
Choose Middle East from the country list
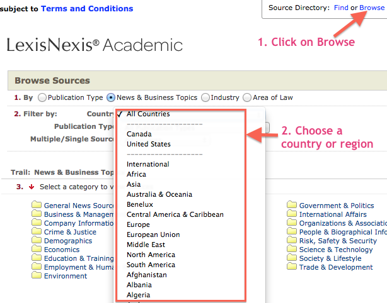click(x=146, y=245)
